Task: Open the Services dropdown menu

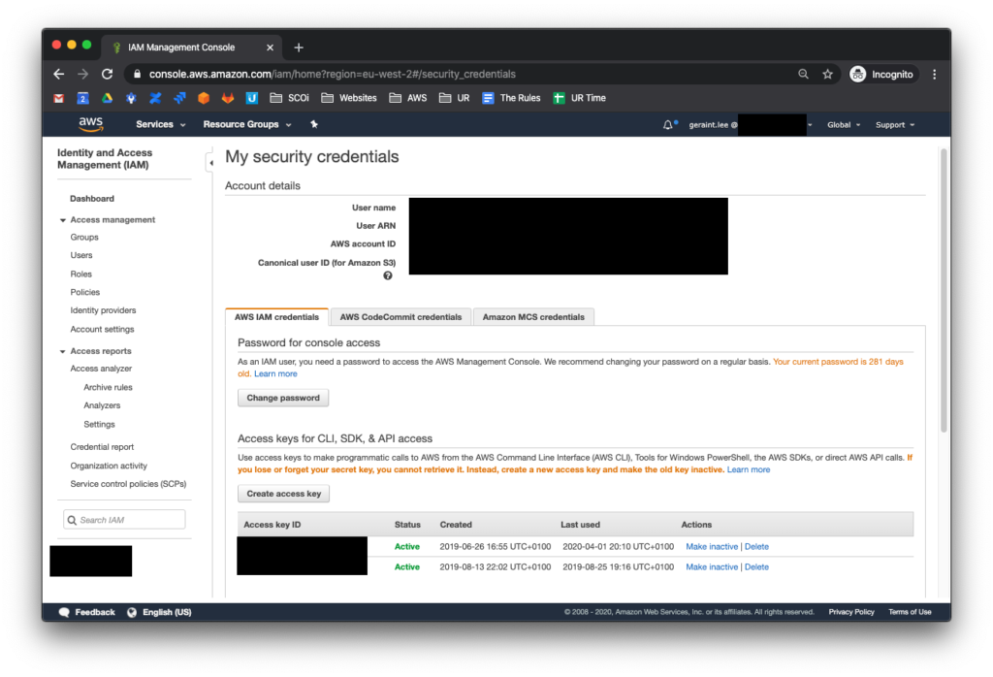Action: click(160, 125)
